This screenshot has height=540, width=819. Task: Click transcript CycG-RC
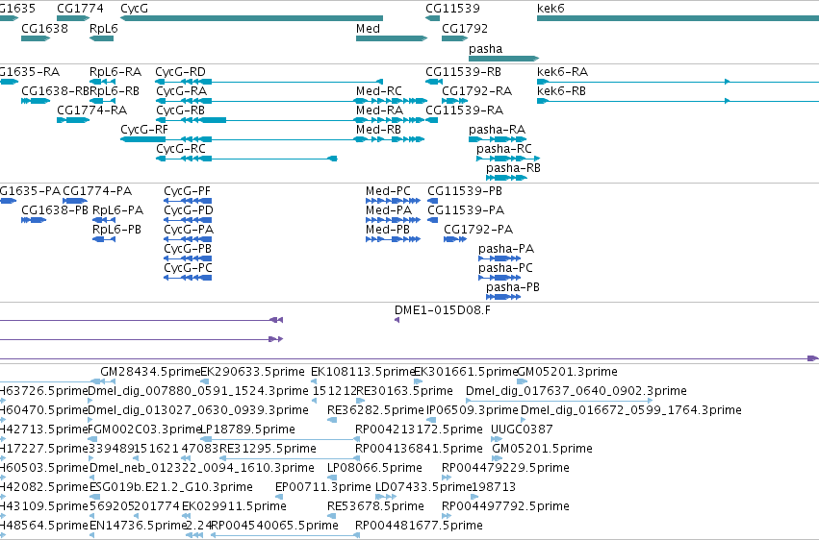(x=246, y=159)
